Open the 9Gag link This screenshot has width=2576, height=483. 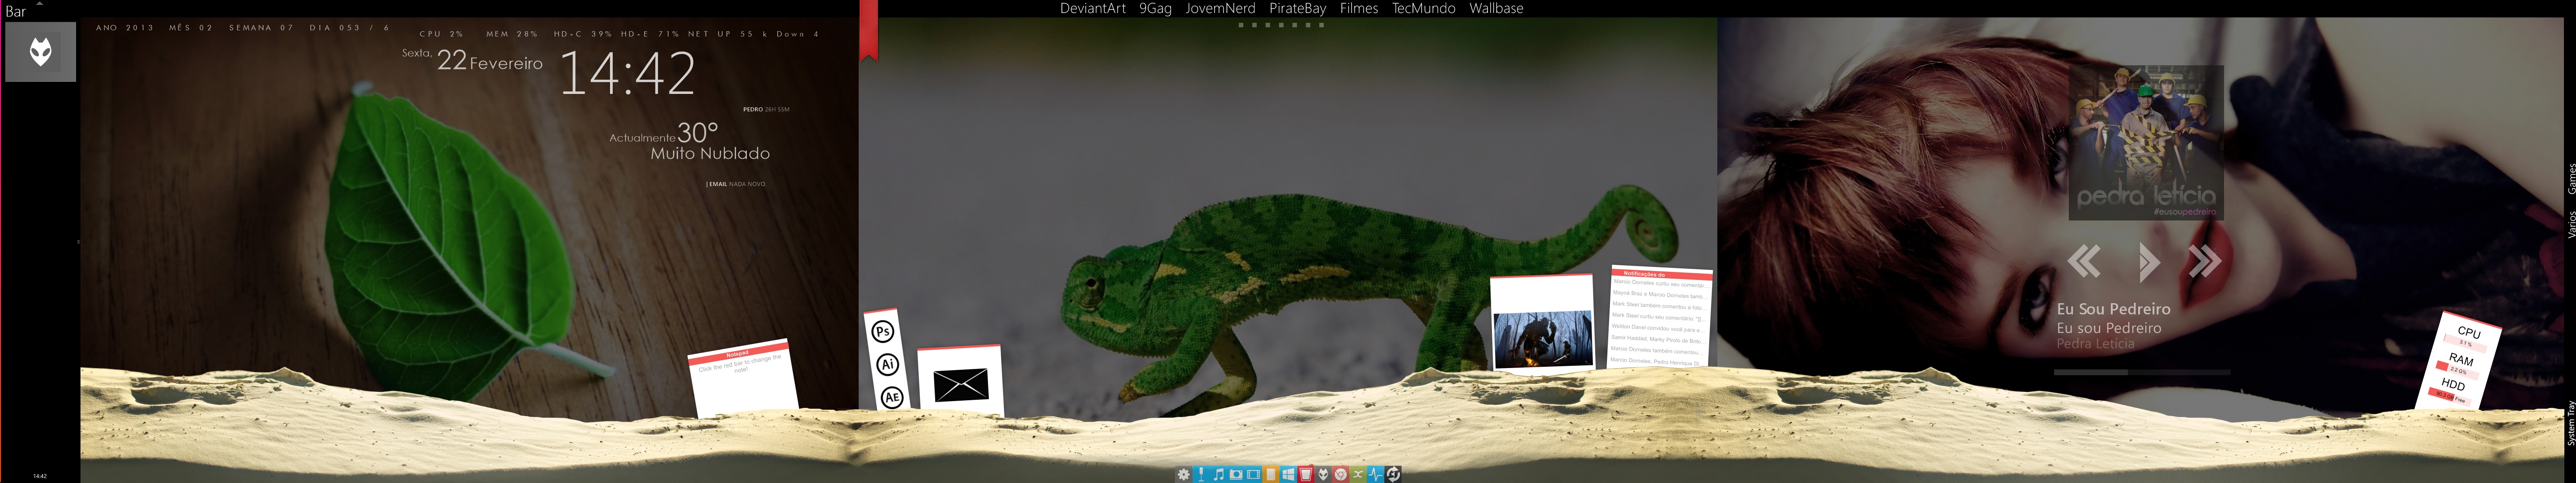(1155, 8)
